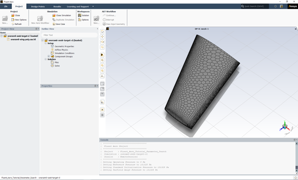This screenshot has height=180, width=298.
Task: Click the New Aero Workflow icon
Action: 40,18
